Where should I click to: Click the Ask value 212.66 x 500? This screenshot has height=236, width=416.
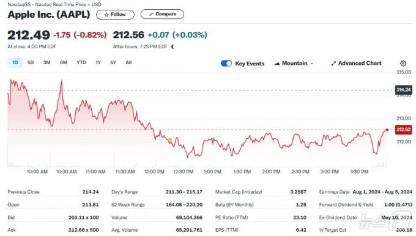click(x=84, y=230)
